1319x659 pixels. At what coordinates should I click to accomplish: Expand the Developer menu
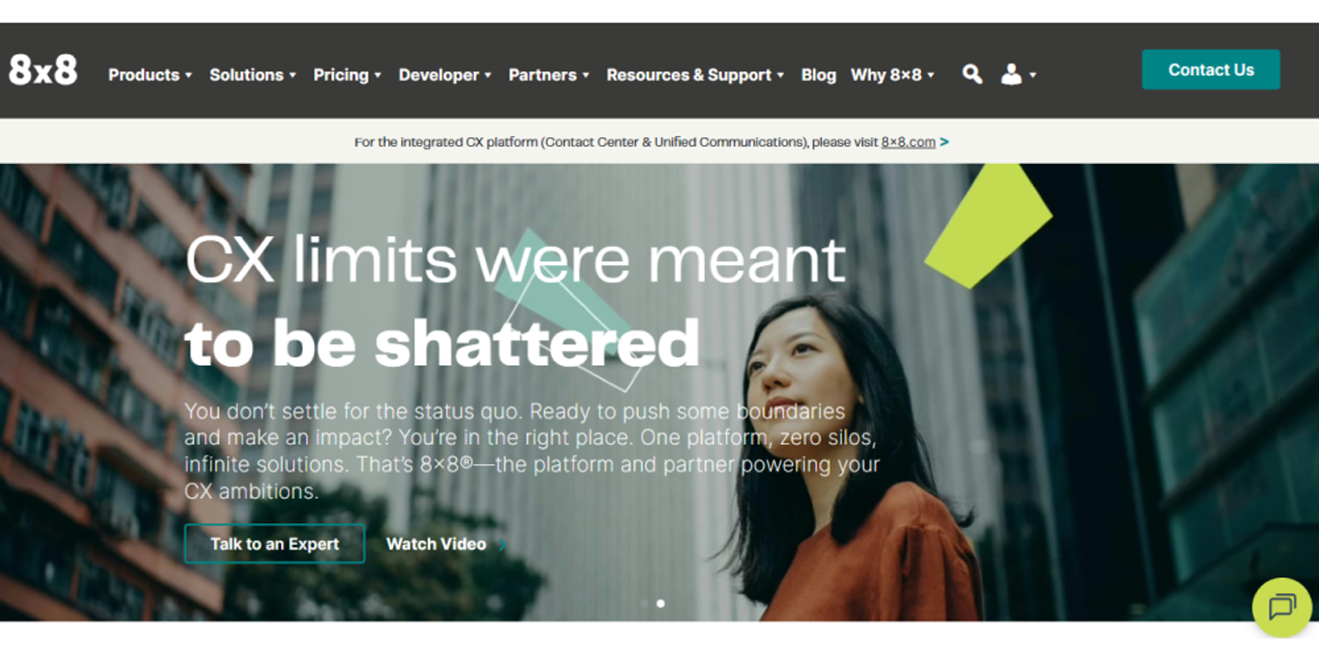(x=445, y=75)
